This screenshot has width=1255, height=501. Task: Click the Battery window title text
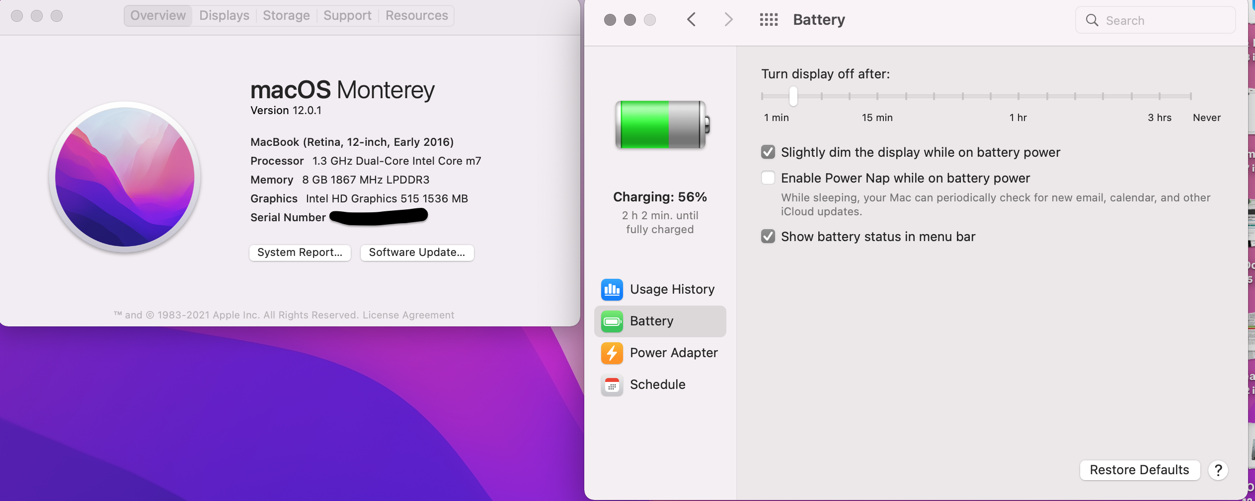tap(819, 20)
